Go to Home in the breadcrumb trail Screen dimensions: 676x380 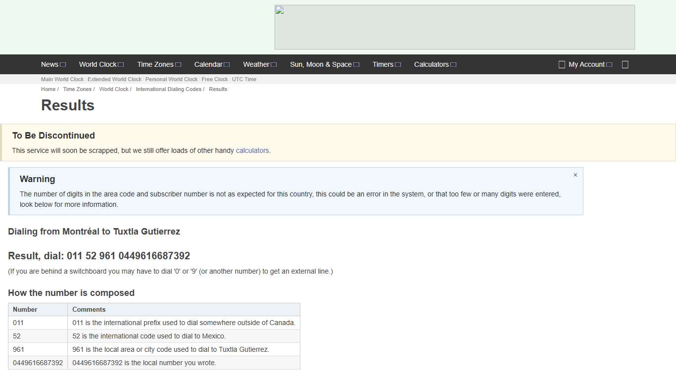point(48,89)
